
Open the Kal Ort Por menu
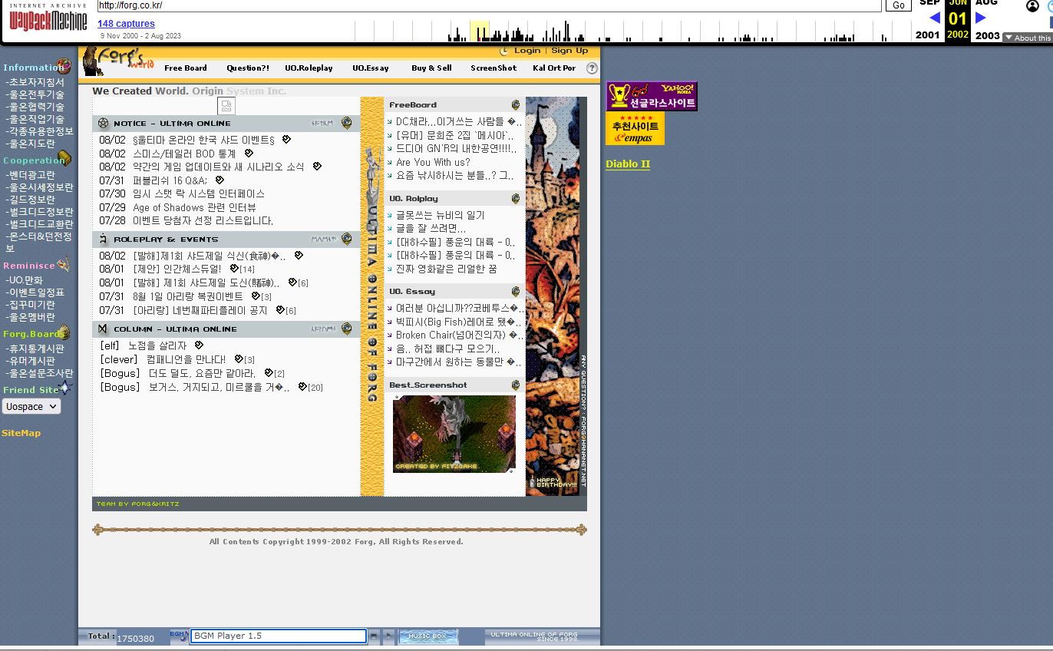tap(554, 68)
